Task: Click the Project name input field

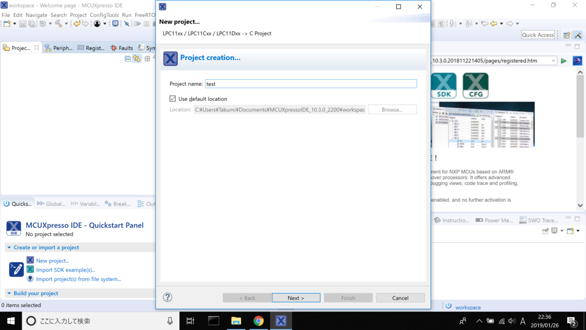Action: [x=311, y=84]
